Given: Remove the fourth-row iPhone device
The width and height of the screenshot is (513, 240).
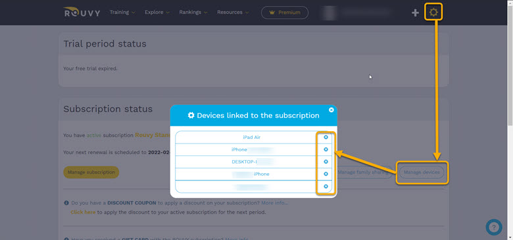Looking at the screenshot, I should pyautogui.click(x=326, y=174).
